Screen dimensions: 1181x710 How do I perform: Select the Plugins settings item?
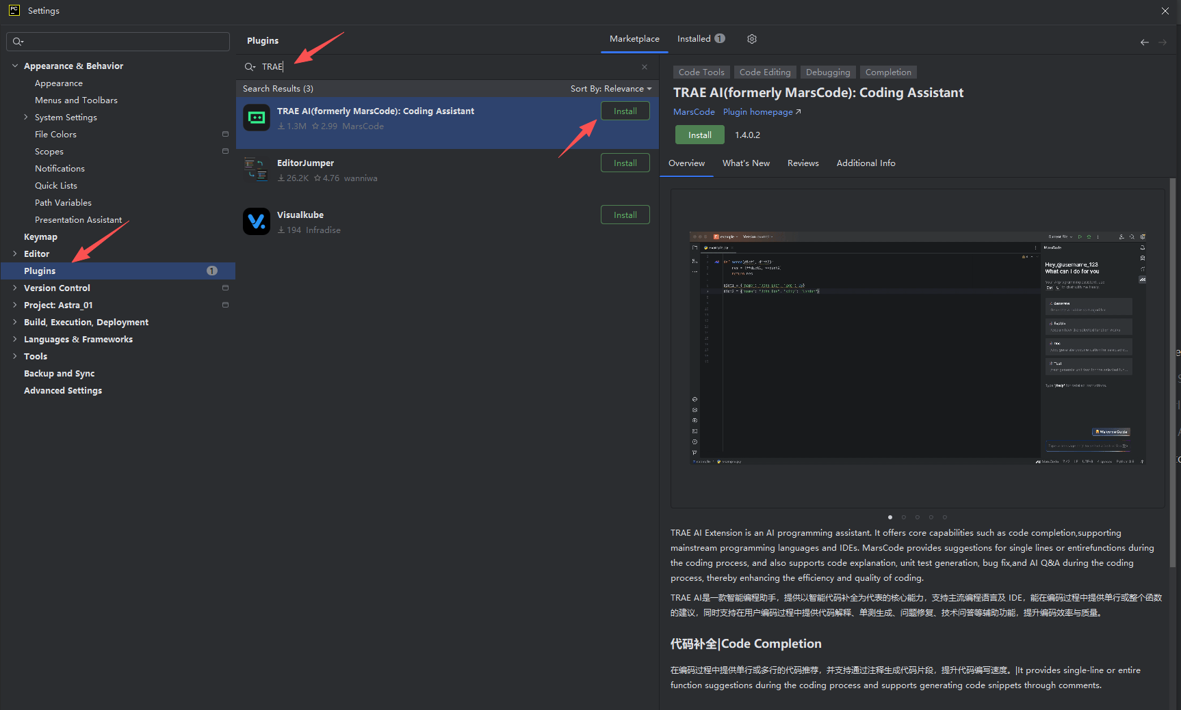point(118,271)
